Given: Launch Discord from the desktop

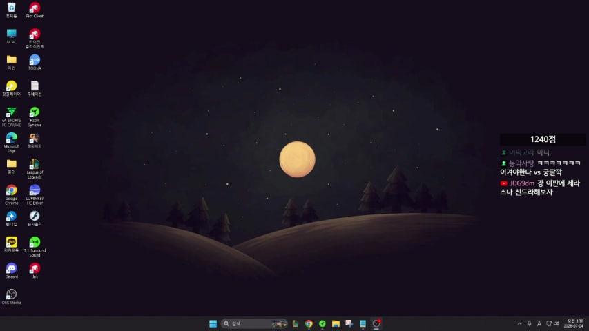Looking at the screenshot, I should coord(11,270).
